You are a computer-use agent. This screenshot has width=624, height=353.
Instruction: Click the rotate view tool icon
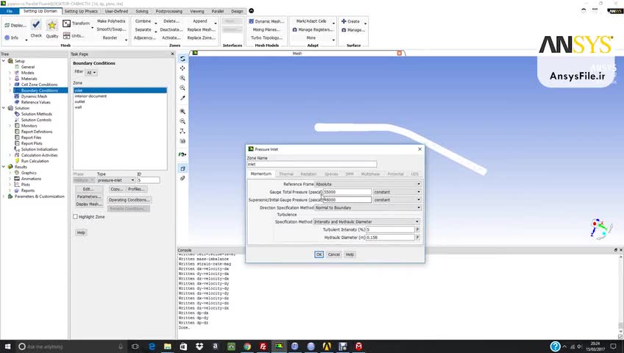tap(182, 59)
